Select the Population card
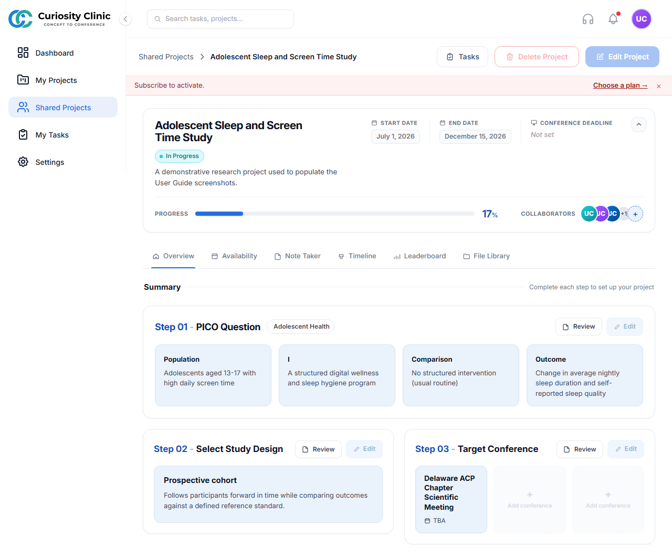Screen dimensions: 672x557 click(213, 375)
